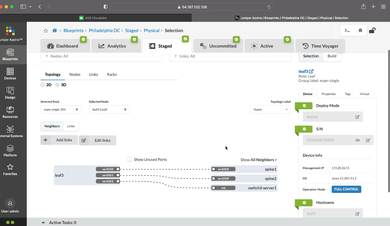Add this page to favorites with star
Screen dimensions: 390x226
pyautogui.click(x=46, y=31)
